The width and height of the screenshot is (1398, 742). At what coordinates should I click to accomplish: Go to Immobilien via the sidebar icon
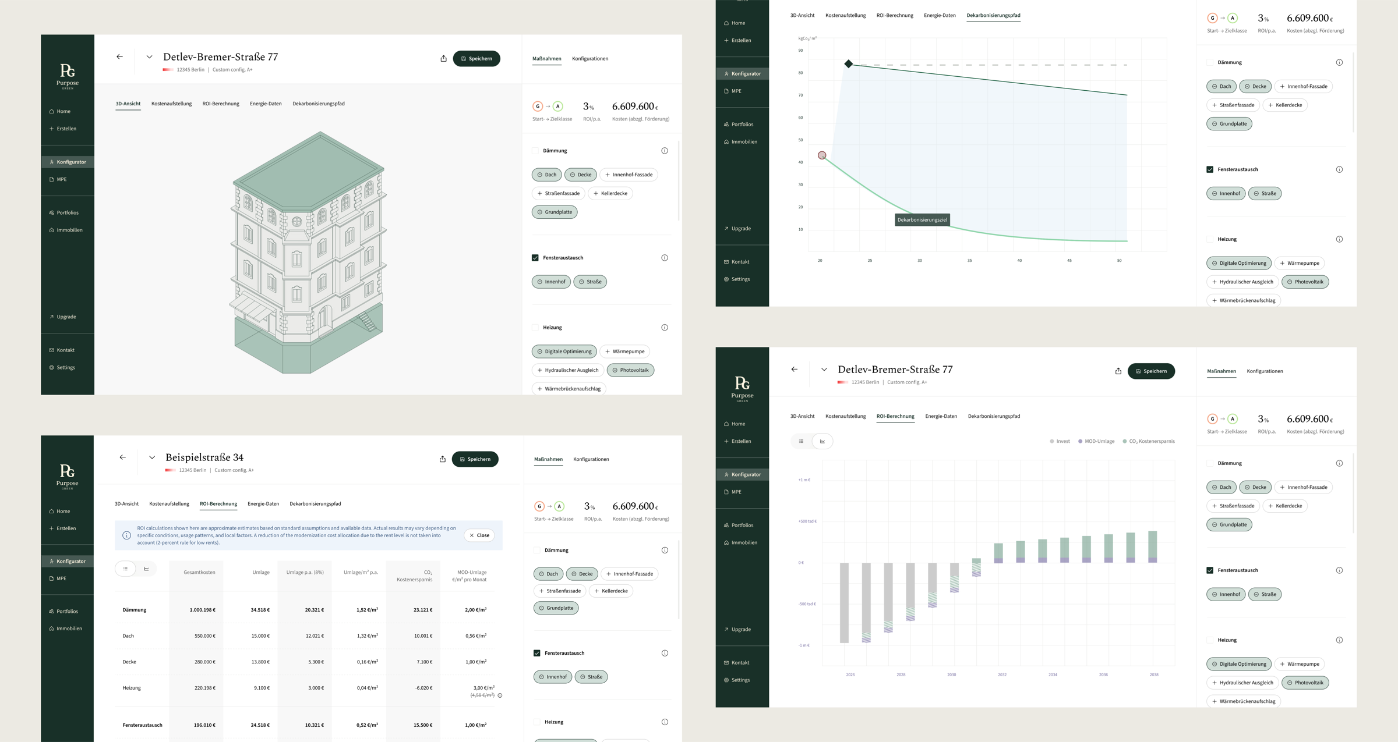pos(67,230)
